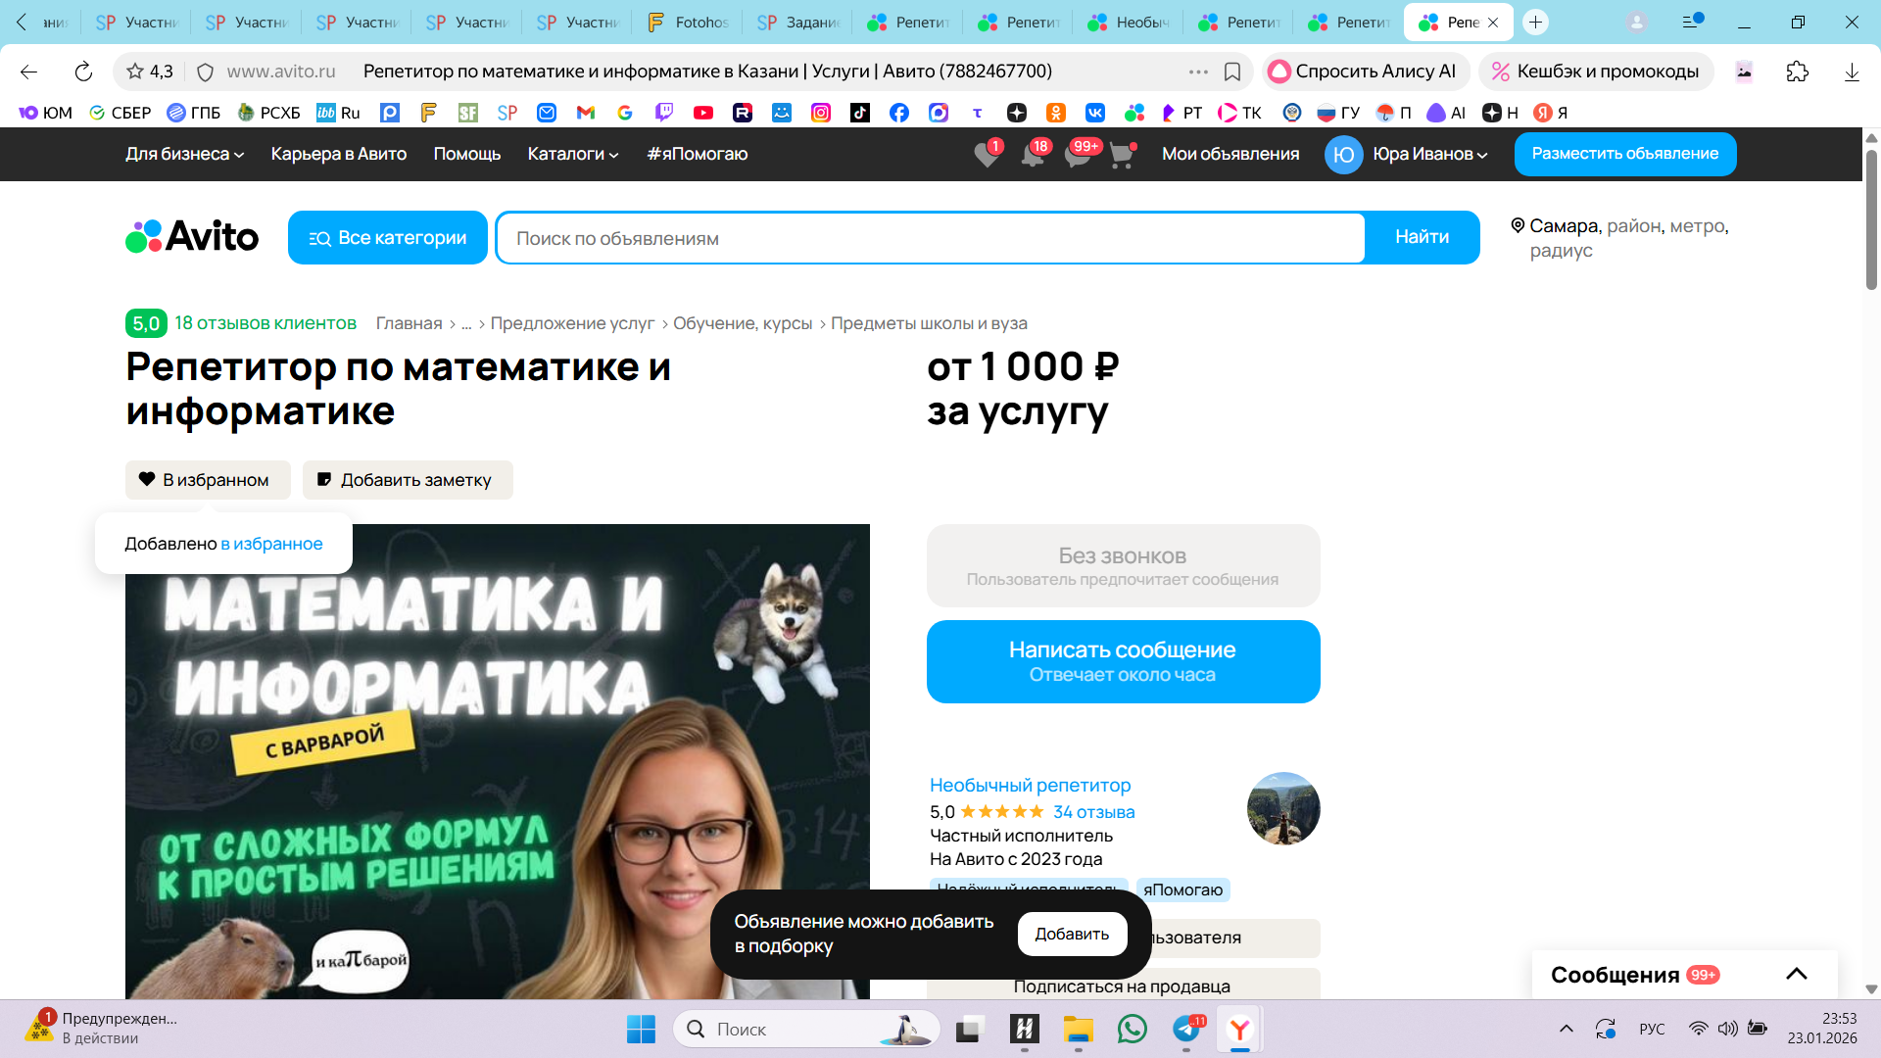Click browser bookmark icon in address bar
The width and height of the screenshot is (1881, 1058).
click(1232, 72)
